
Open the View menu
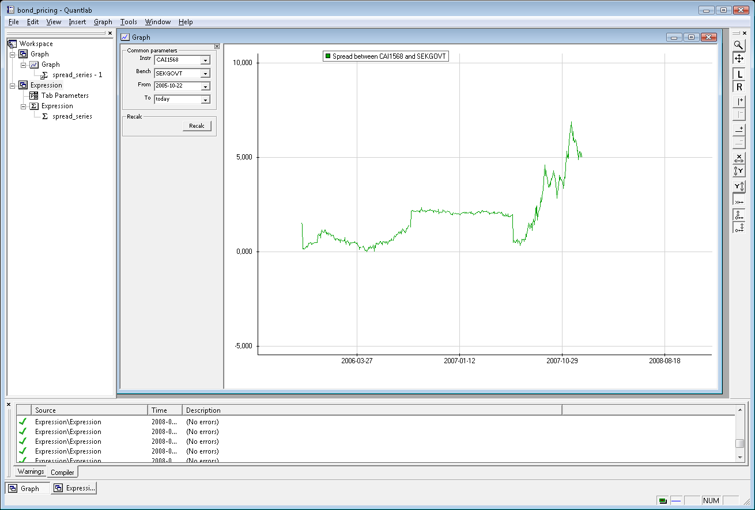(54, 22)
